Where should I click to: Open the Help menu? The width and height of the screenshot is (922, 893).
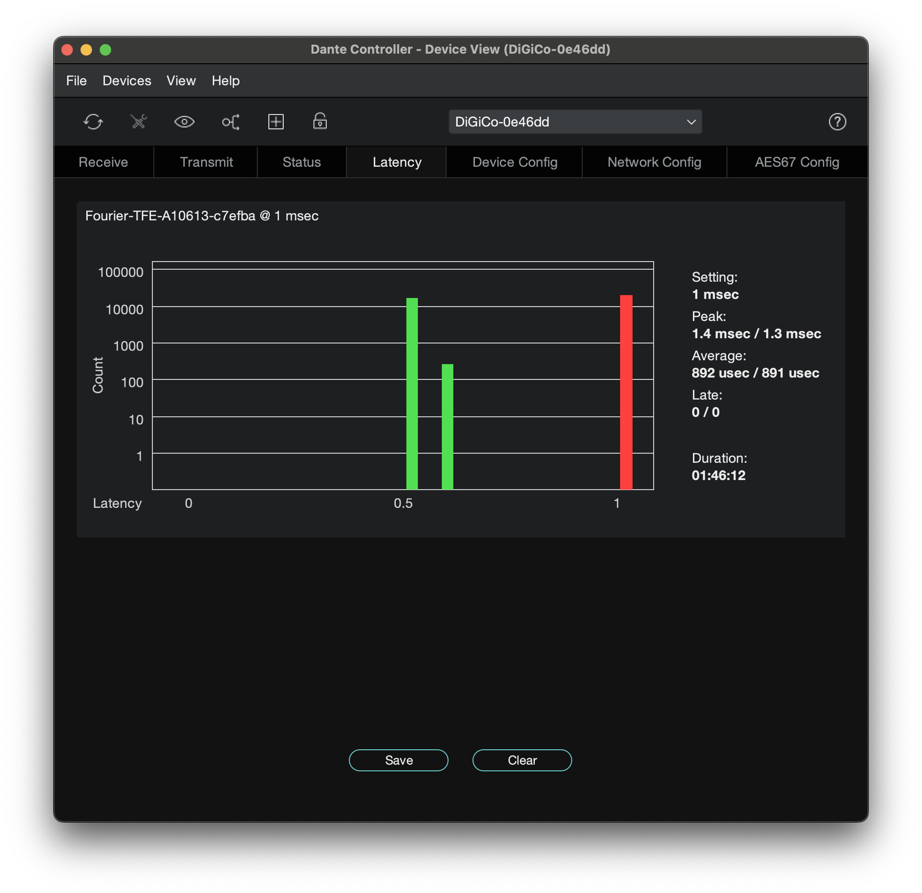click(x=226, y=80)
